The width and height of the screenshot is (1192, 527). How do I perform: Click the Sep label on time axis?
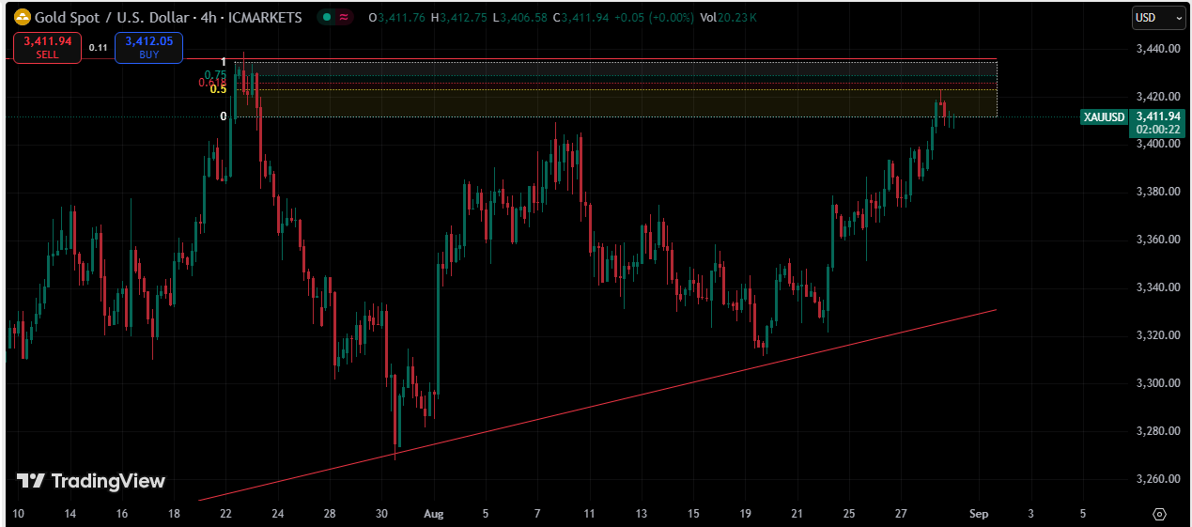click(x=979, y=514)
